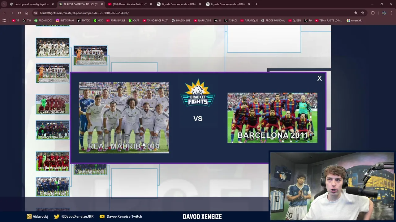The width and height of the screenshot is (396, 222).
Task: Close the EL PEOR CAMPEÓN DE UCL tab
Action: pos(102,4)
